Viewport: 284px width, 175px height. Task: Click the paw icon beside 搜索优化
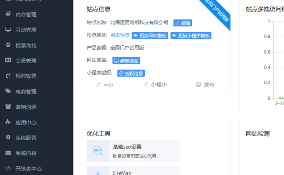[8, 45]
